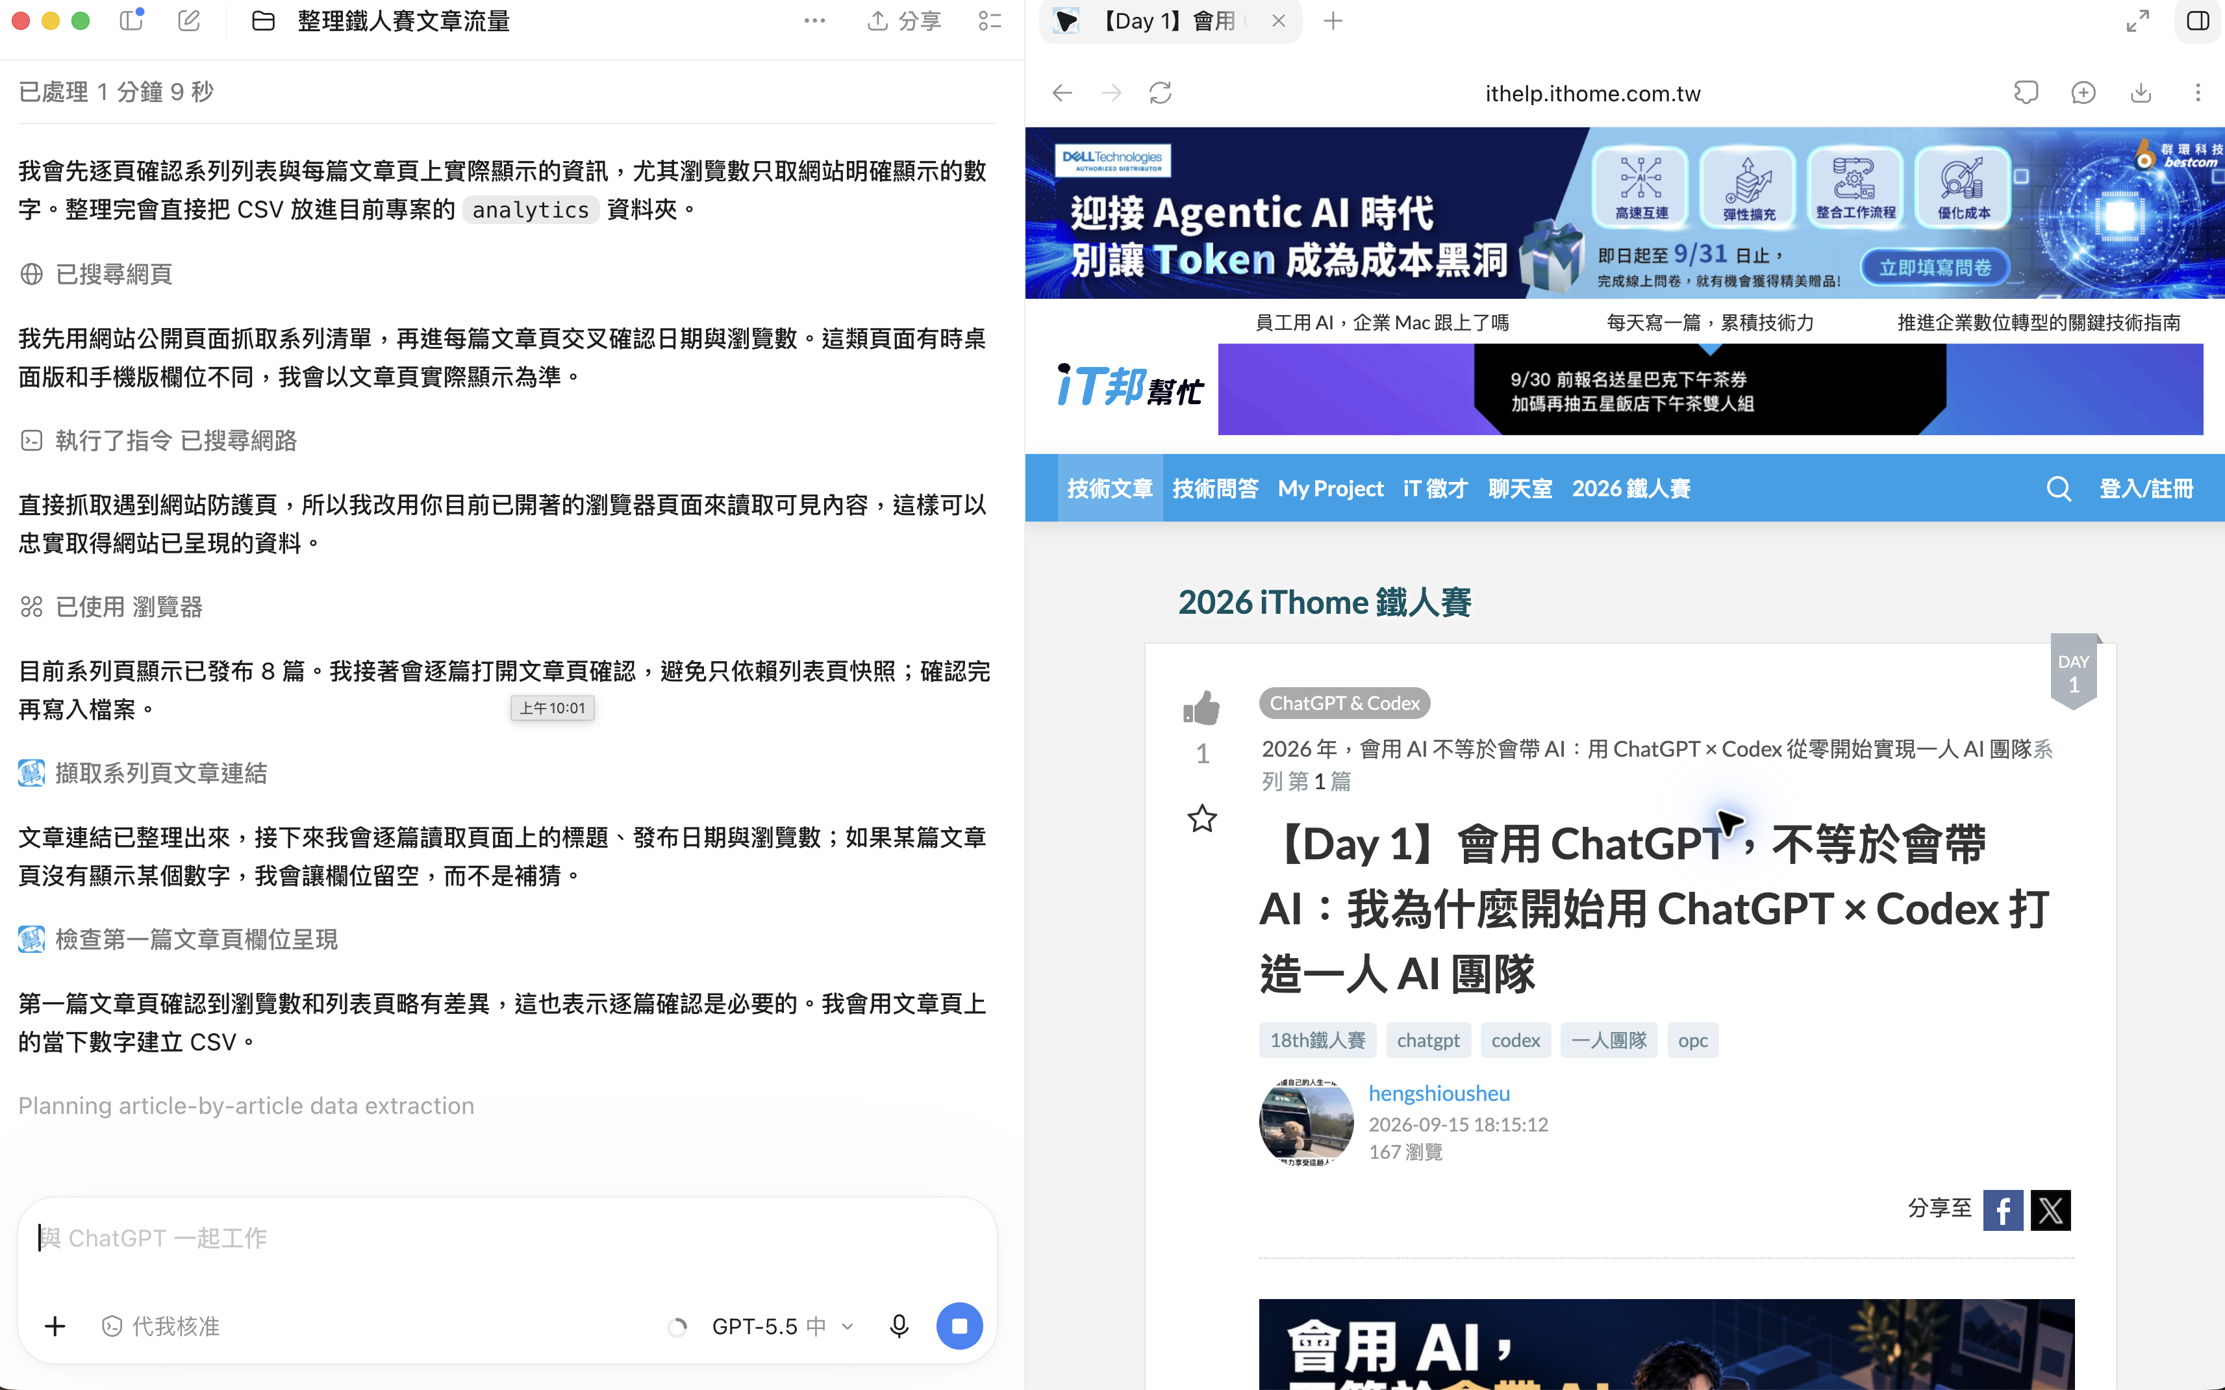Click the 登入/註冊 link

(x=2146, y=488)
